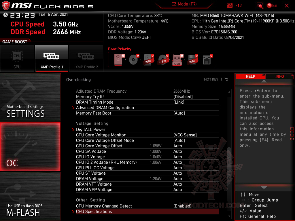Select CPU PLL OC Voltage row
This screenshot has height=221, width=295.
click(x=147, y=168)
